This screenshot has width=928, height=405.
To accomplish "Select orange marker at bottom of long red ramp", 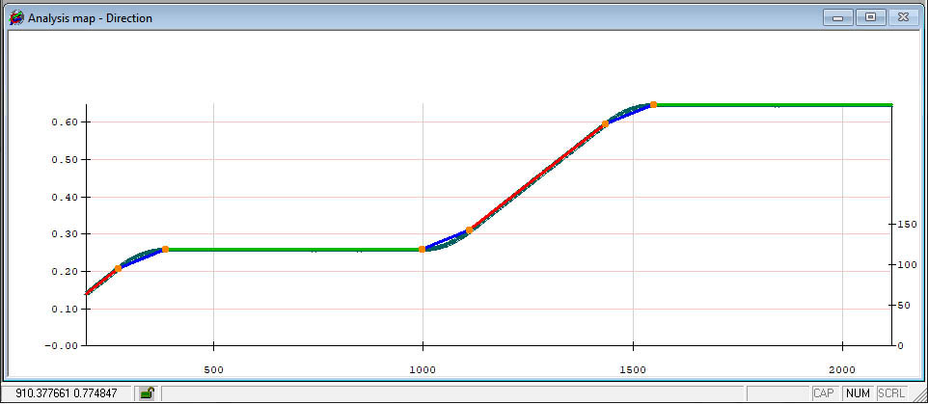I will (470, 230).
